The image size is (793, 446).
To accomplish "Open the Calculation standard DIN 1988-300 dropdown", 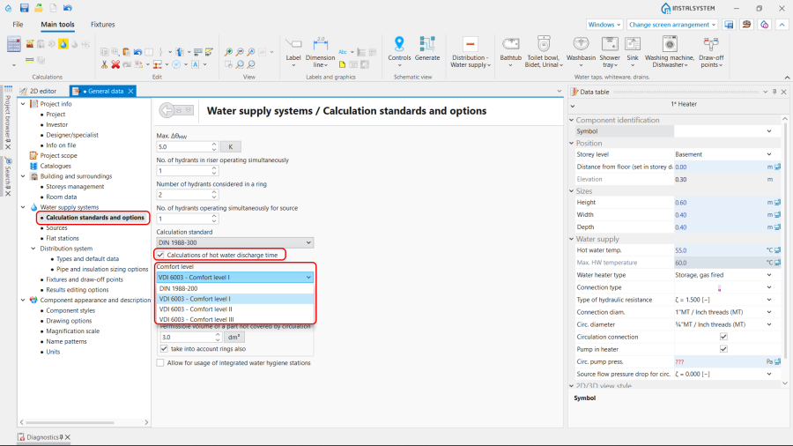I will [x=234, y=242].
